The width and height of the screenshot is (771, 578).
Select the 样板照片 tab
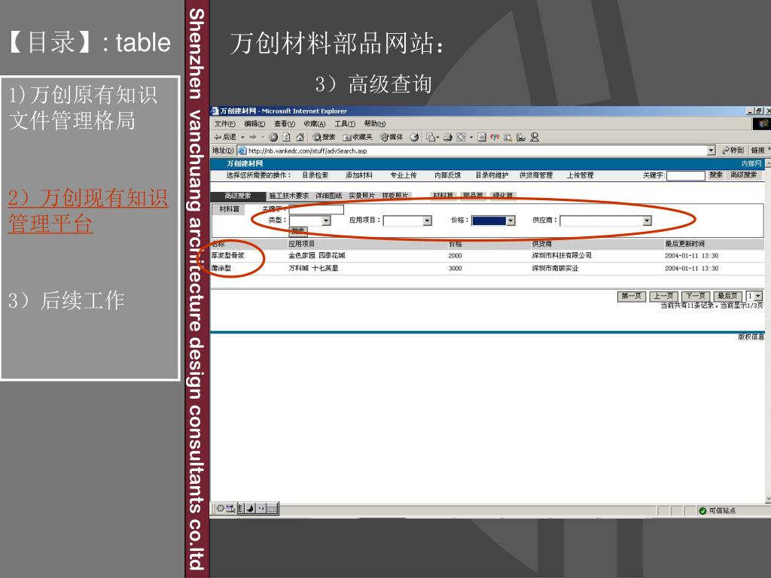point(395,196)
